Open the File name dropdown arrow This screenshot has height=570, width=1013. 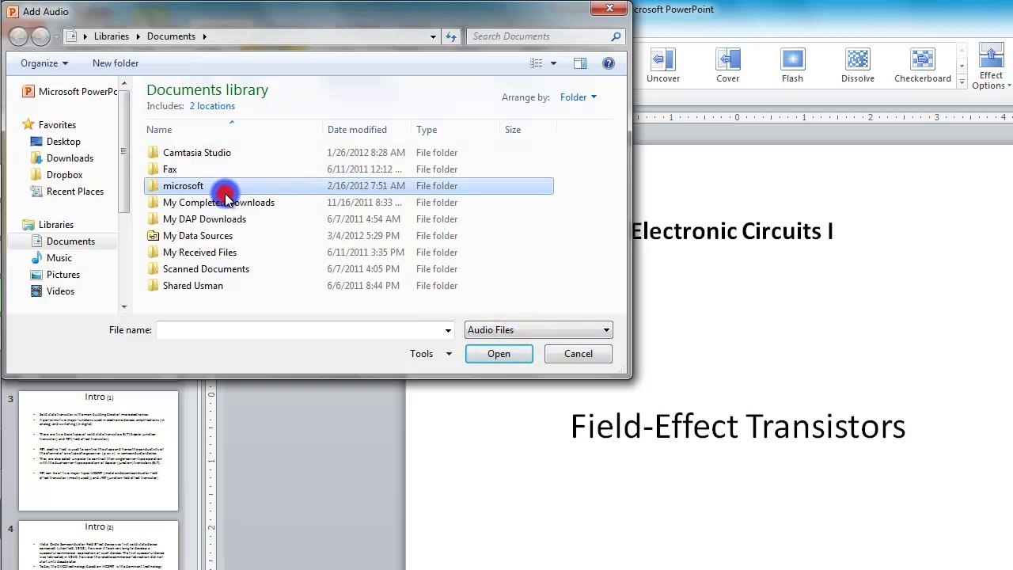(x=448, y=330)
